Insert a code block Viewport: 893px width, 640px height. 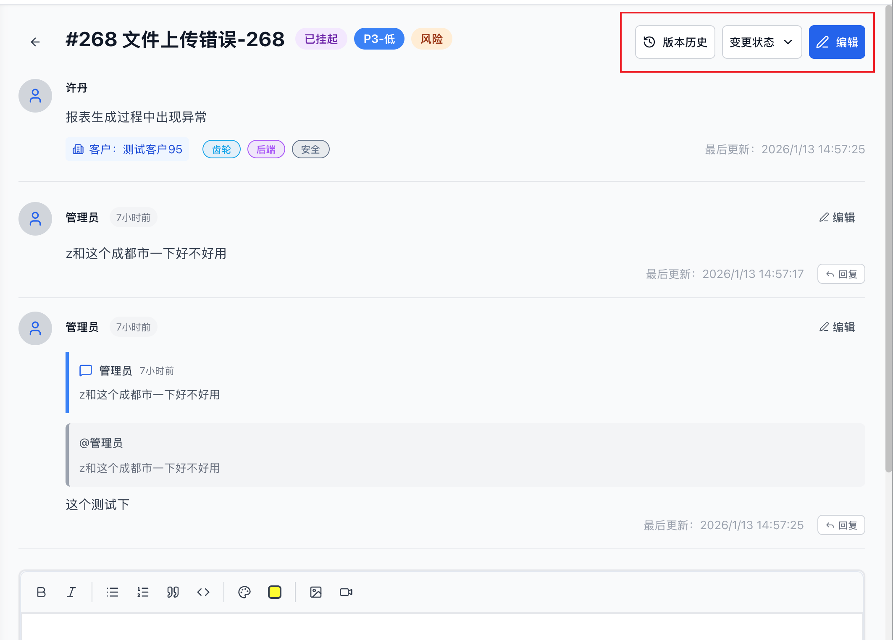click(203, 592)
